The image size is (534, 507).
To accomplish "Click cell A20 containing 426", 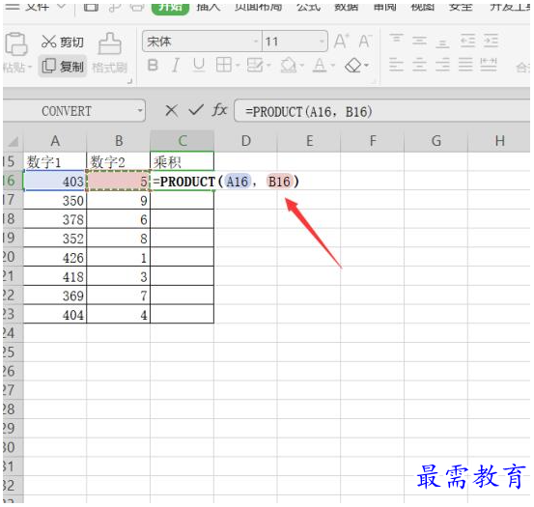I will pyautogui.click(x=55, y=258).
